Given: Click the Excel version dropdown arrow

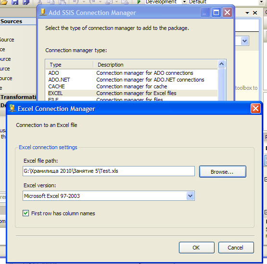Looking at the screenshot, I should (x=190, y=196).
